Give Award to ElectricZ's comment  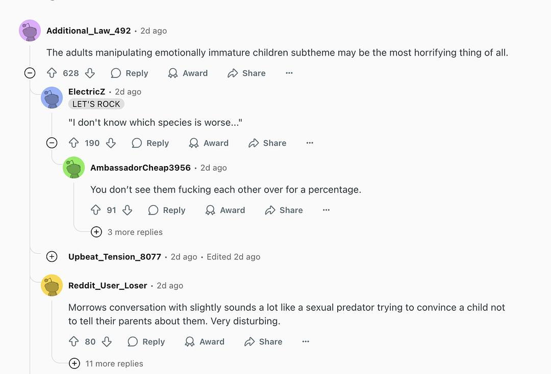(209, 143)
